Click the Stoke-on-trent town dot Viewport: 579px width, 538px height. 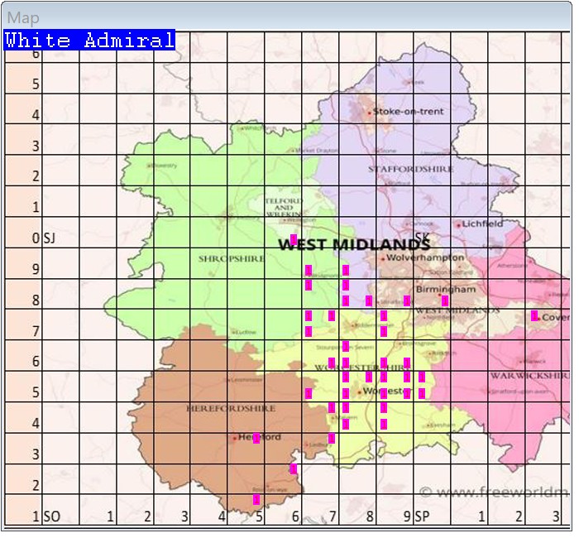tap(369, 111)
